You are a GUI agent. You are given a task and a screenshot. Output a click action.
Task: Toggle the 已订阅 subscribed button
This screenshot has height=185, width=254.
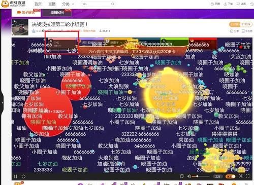click(x=235, y=24)
